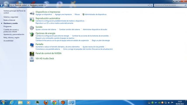Open Reloj, idioma y región category

click(x=11, y=38)
